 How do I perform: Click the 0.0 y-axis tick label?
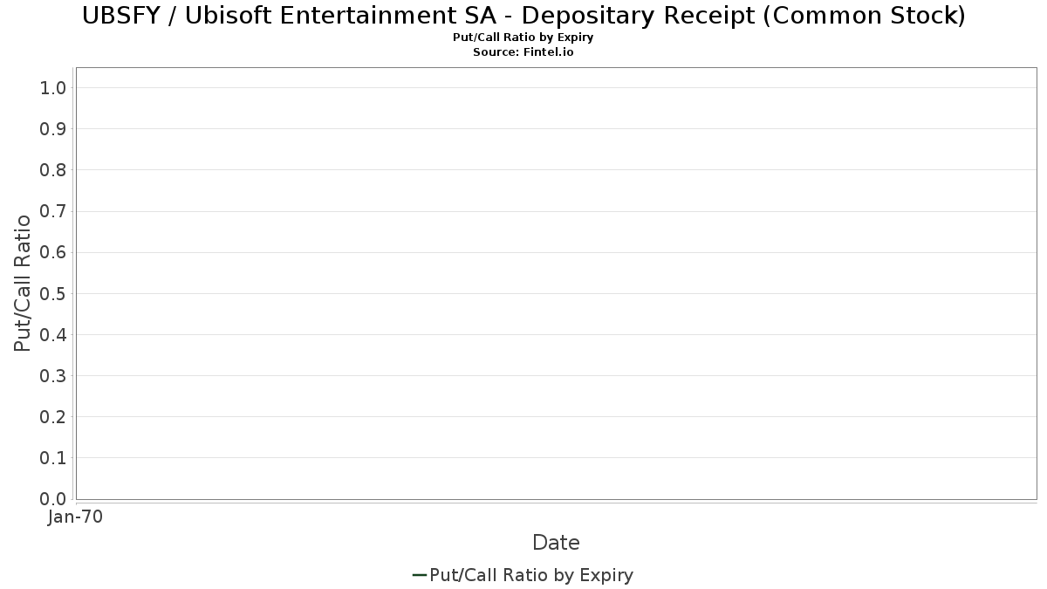point(53,499)
